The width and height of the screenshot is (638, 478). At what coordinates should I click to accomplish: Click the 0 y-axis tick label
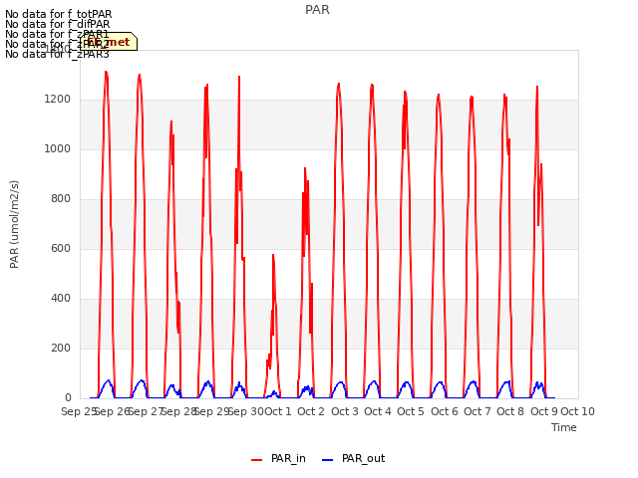68,398
